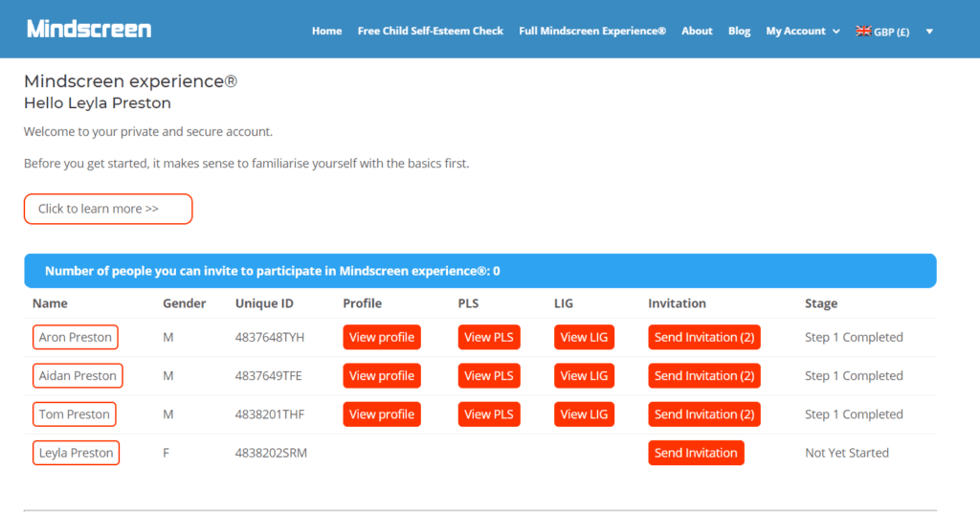980x514 pixels.
Task: Send Invitation for Leyla Preston
Action: [696, 453]
